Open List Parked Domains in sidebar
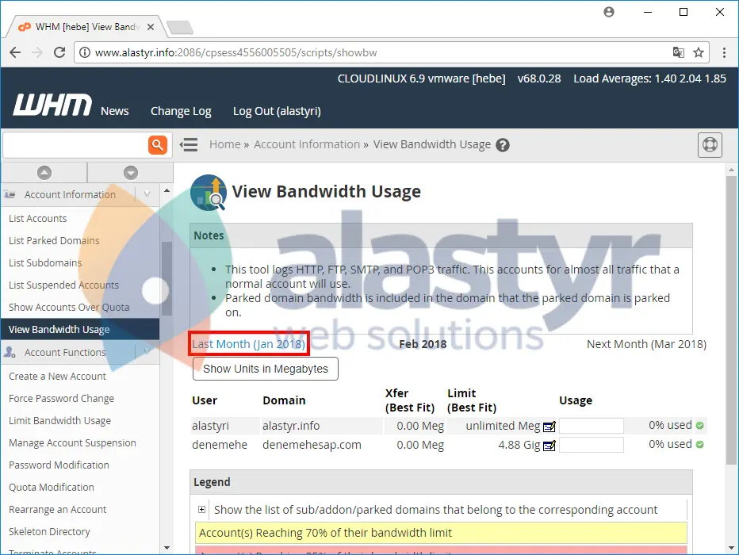This screenshot has width=739, height=555. pos(54,241)
